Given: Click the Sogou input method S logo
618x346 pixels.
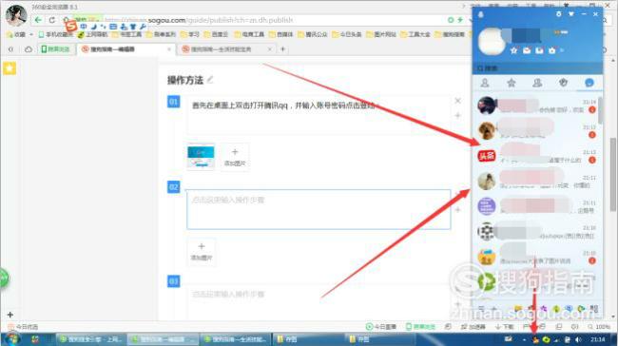Looking at the screenshot, I should coord(71,26).
